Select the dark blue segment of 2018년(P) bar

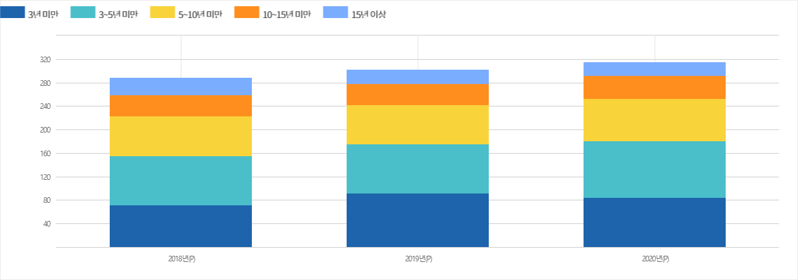[x=181, y=226]
